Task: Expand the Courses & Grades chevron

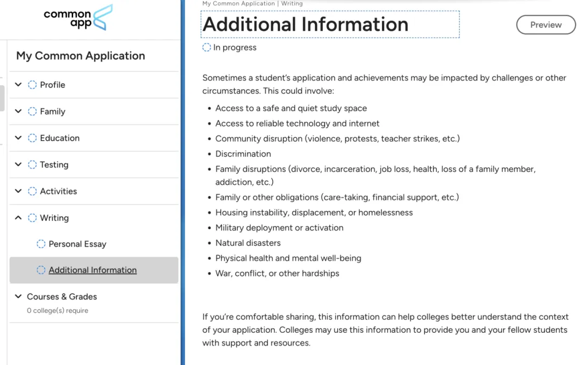Action: point(18,296)
